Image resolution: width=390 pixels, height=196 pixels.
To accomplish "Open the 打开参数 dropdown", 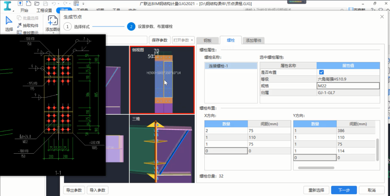I will 183,40.
